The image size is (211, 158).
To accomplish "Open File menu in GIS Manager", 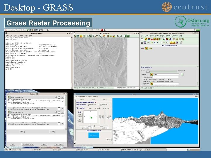I will (x=142, y=36).
